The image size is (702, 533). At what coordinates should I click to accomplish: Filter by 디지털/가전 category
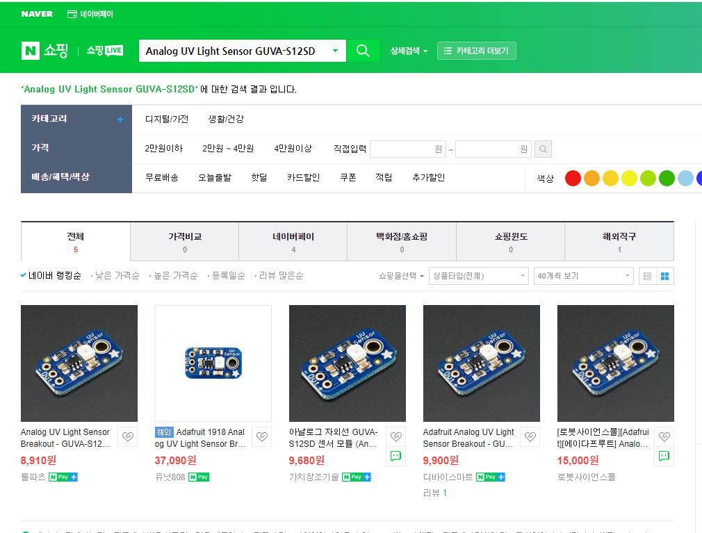click(x=167, y=119)
